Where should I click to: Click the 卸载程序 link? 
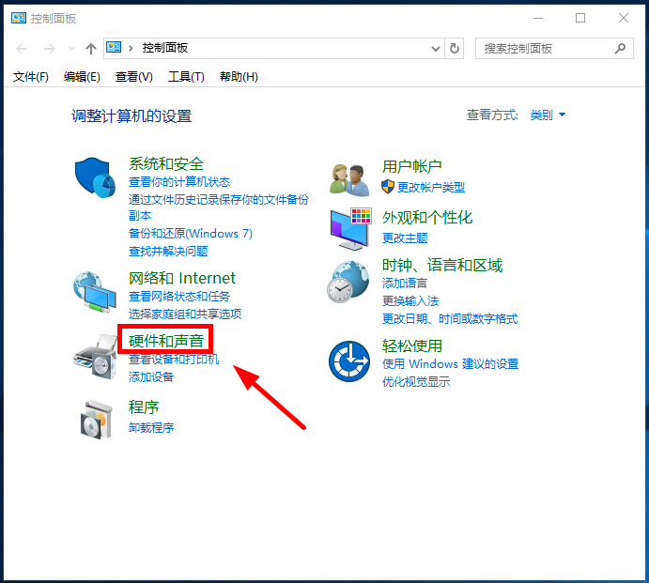[151, 428]
